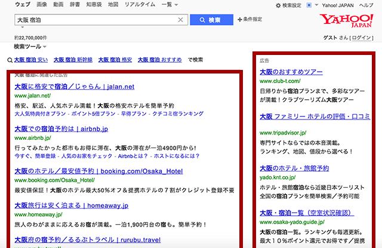The height and width of the screenshot is (248, 382).
Task: Click the 最安値保証 booking.com description text
Action: (124, 190)
